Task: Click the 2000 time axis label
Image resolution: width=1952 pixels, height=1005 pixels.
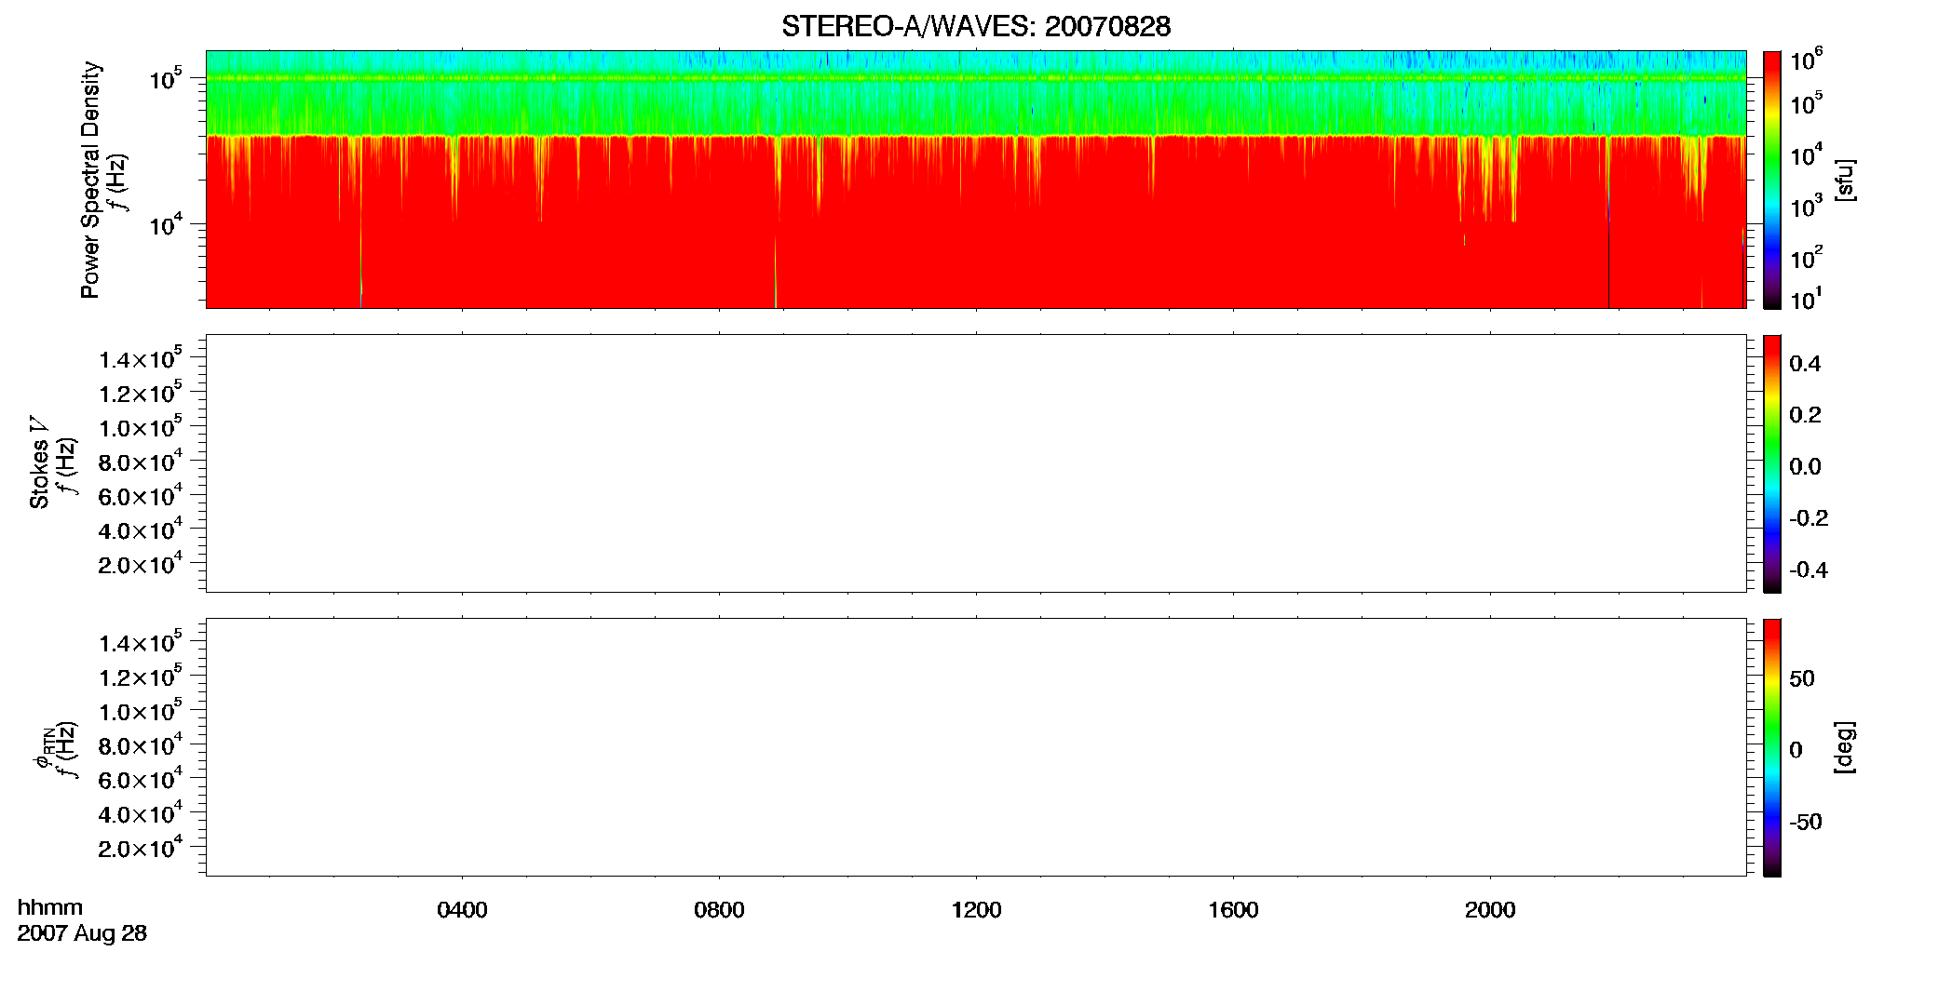Action: [x=1490, y=910]
